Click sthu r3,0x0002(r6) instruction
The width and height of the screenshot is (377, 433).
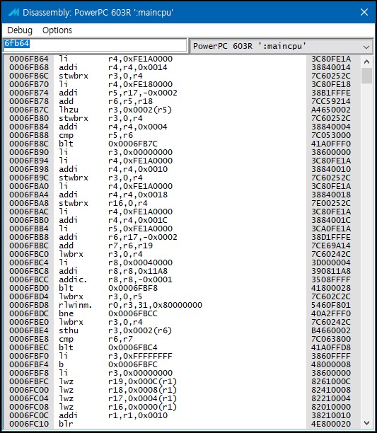coord(115,330)
